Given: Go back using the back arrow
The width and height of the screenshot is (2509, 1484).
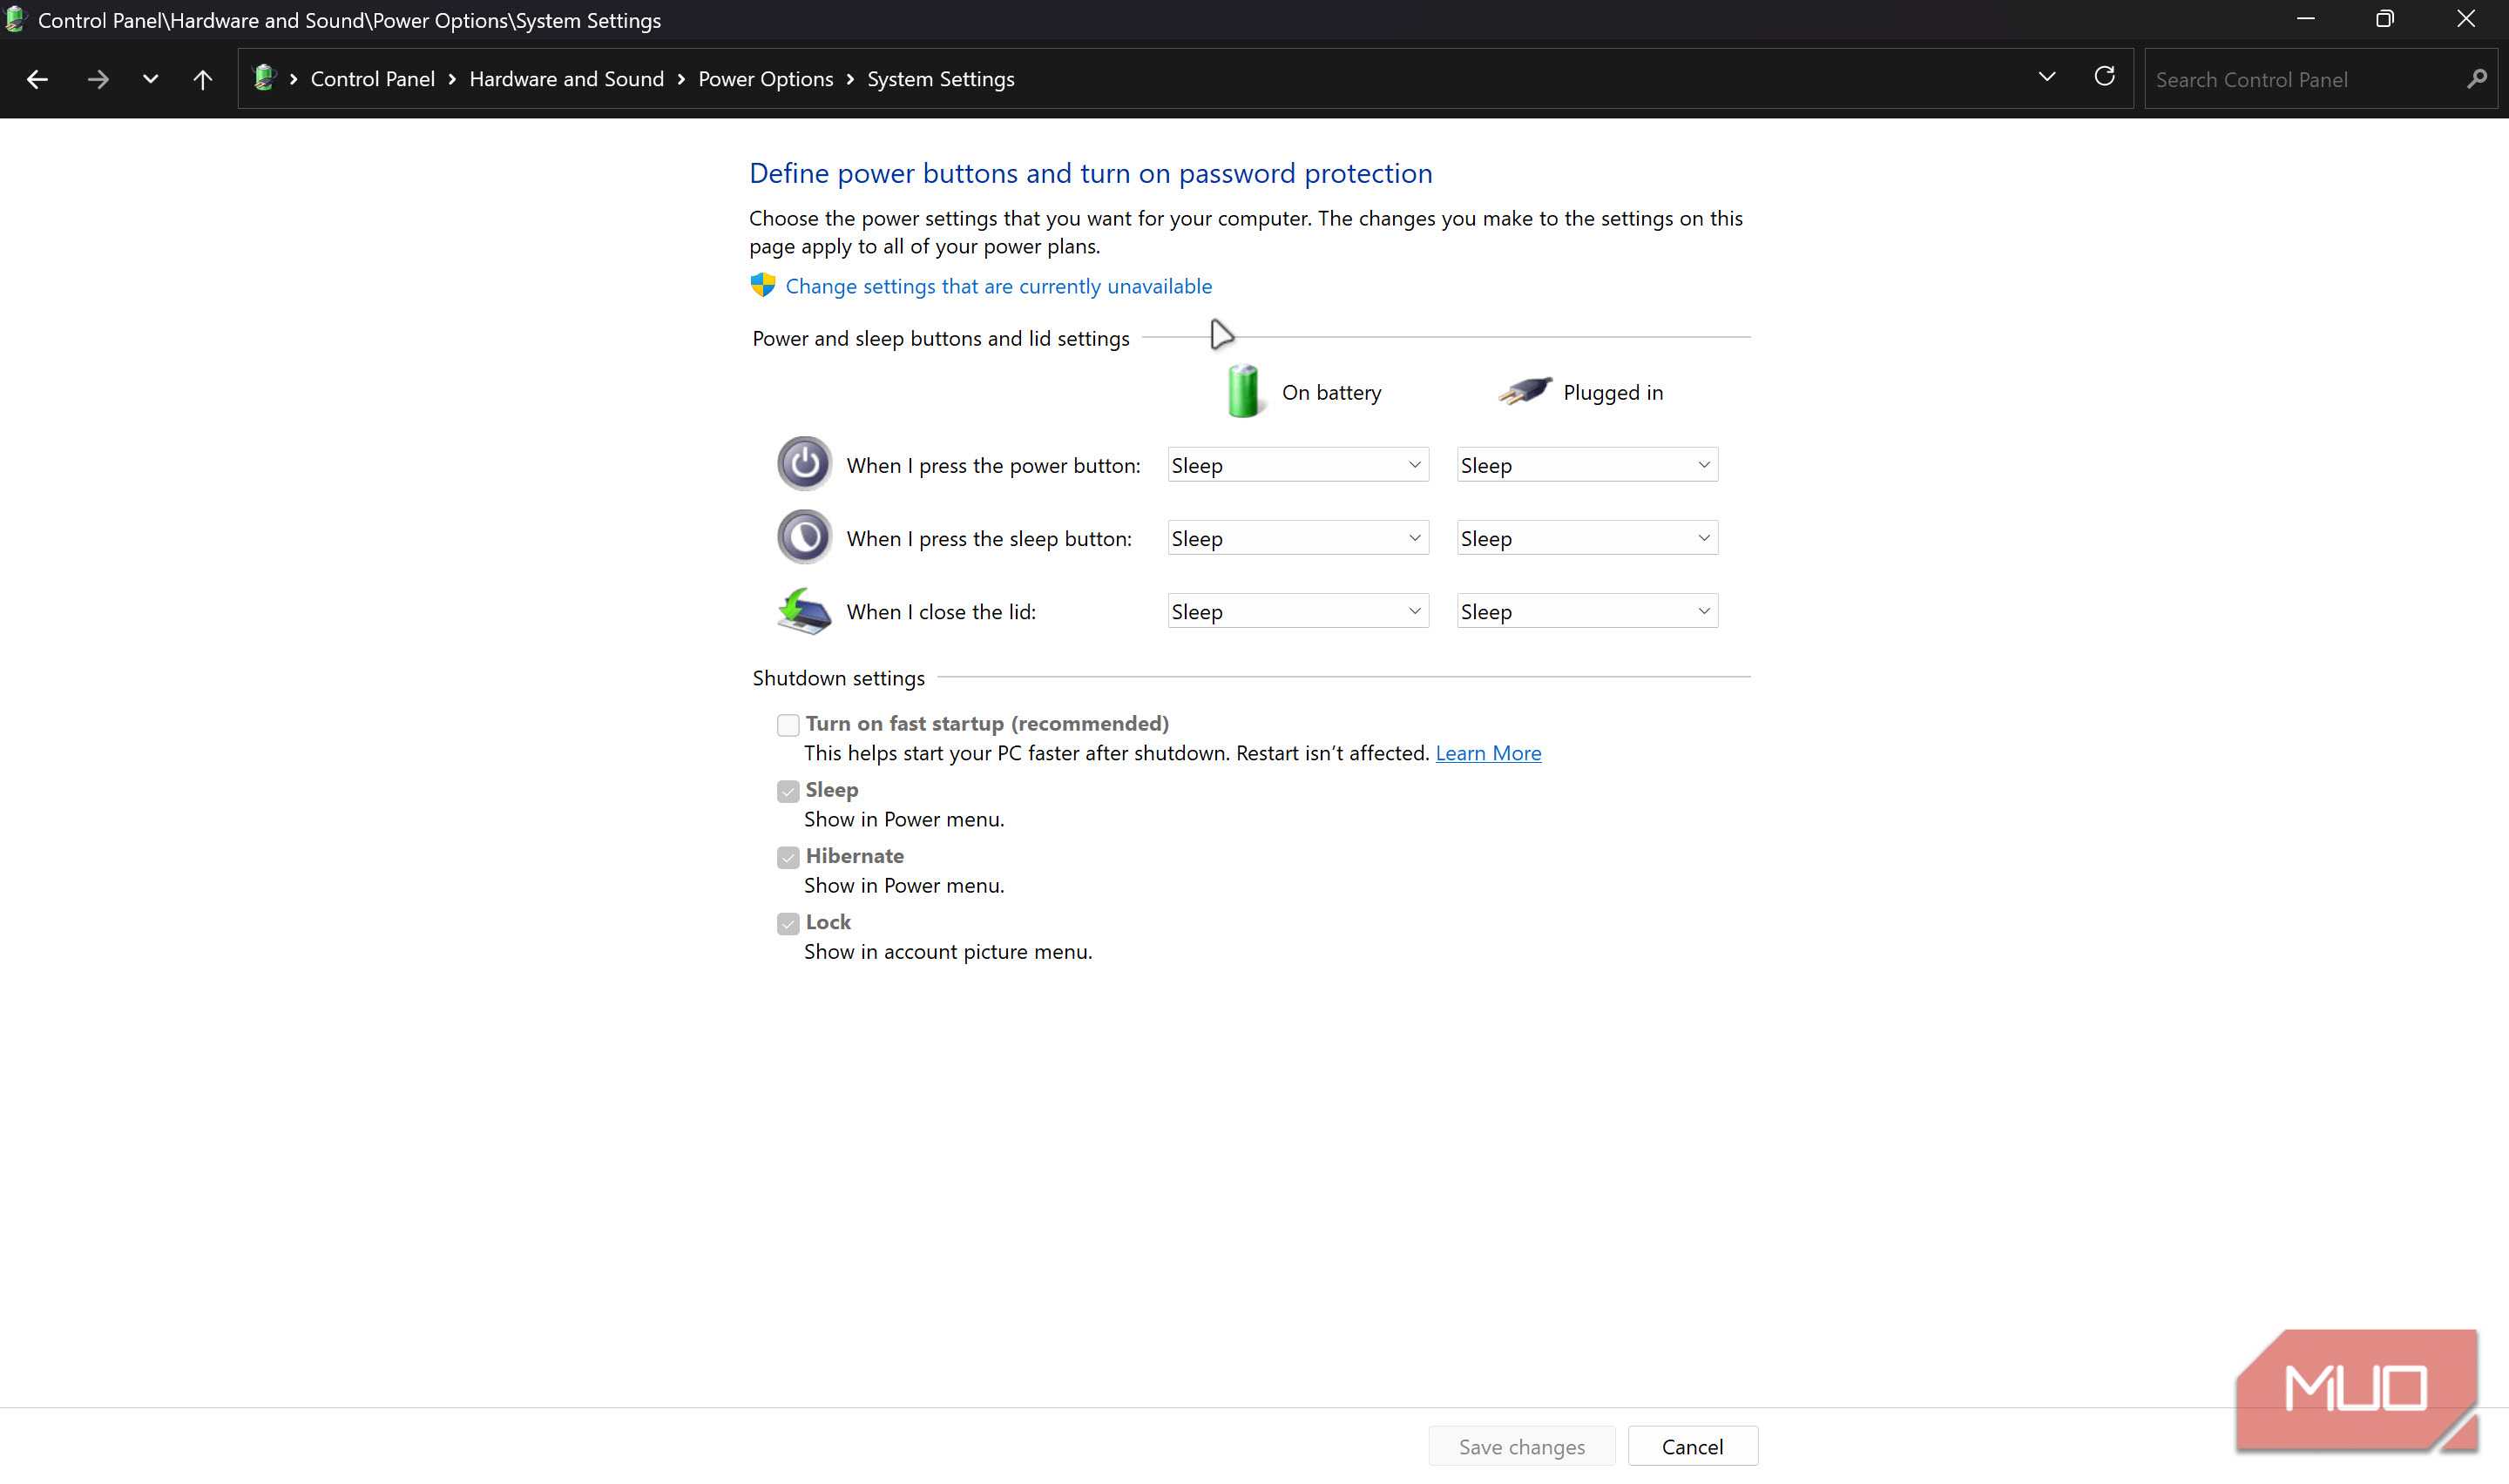Looking at the screenshot, I should tap(37, 79).
